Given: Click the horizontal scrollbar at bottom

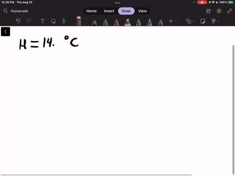Looking at the screenshot, I should 96,175.
